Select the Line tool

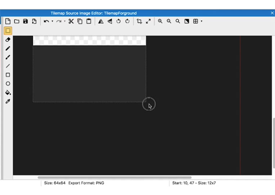coord(8,66)
